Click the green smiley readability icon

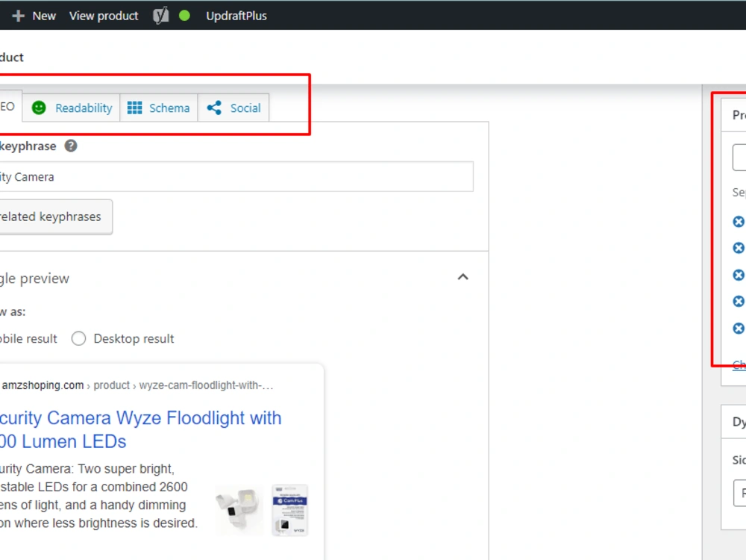click(x=39, y=108)
